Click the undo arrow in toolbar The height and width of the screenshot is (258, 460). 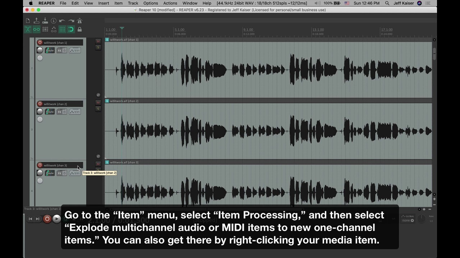click(62, 21)
